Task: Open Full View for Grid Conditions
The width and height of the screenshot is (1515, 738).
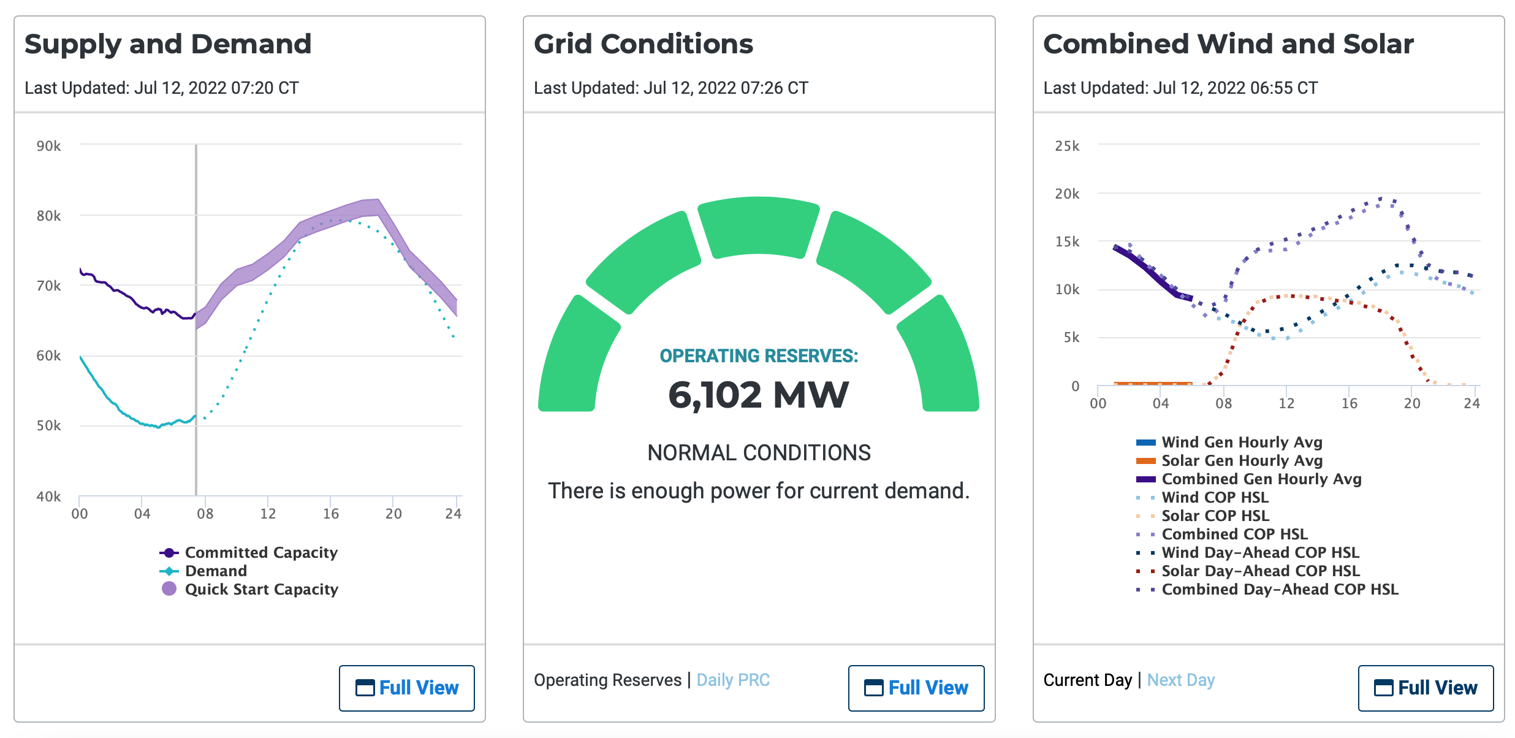Action: click(x=916, y=688)
